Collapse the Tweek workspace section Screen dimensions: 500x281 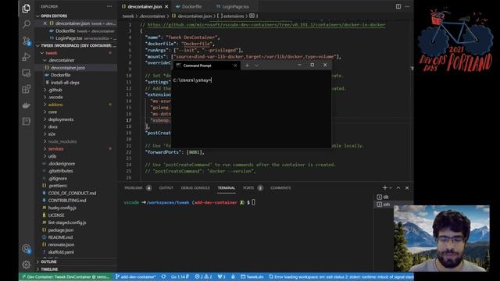click(x=77, y=45)
